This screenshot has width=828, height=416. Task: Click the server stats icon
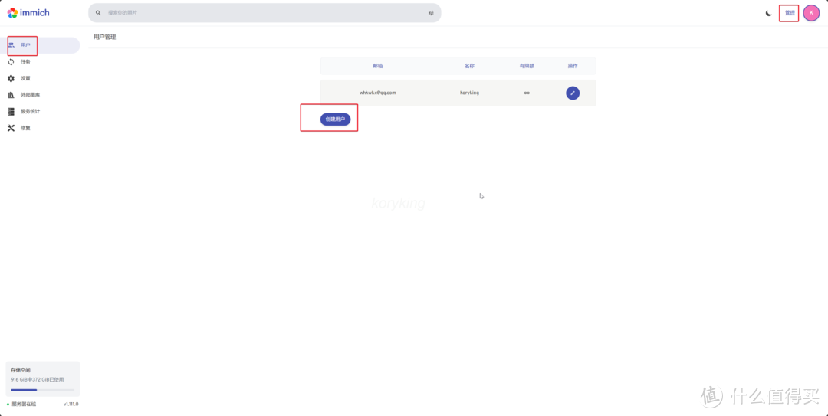point(11,111)
